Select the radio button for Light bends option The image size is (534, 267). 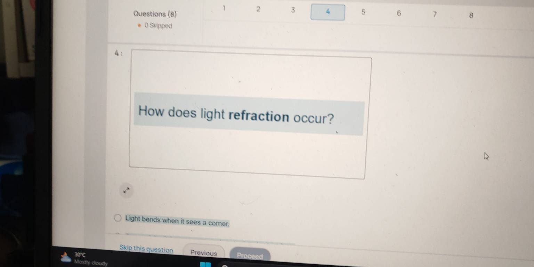(x=118, y=218)
